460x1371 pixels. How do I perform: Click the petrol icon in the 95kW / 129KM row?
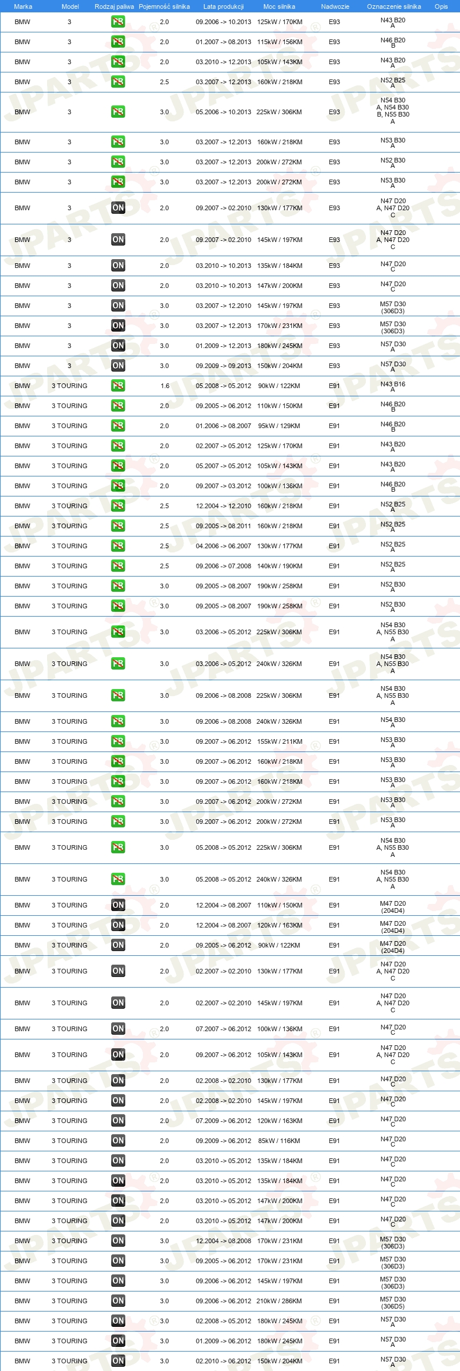pos(118,426)
